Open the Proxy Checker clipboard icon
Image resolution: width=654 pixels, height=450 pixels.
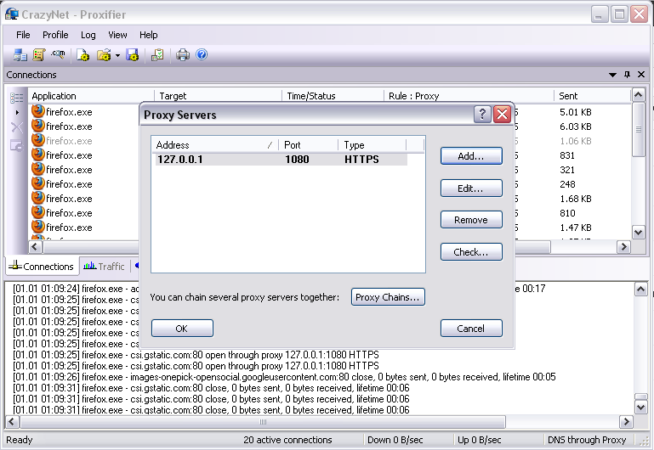157,55
